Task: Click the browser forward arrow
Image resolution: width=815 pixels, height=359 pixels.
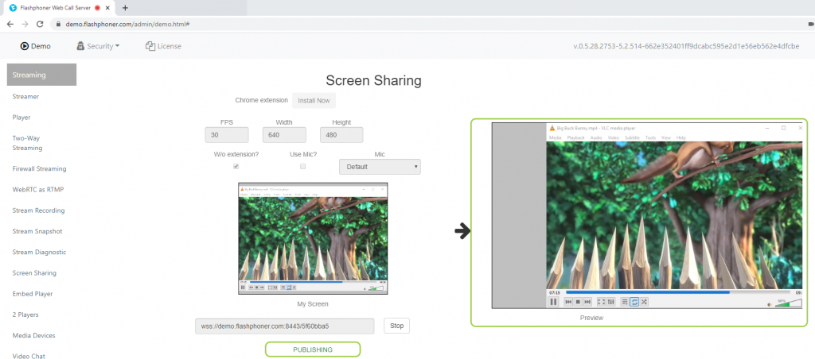Action: [25, 24]
